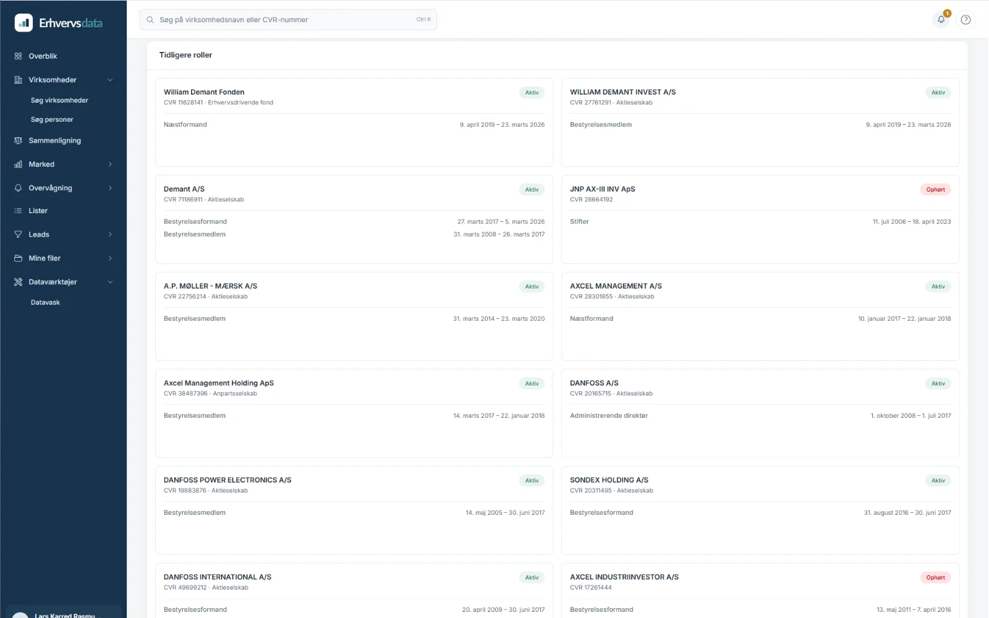The height and width of the screenshot is (618, 989).
Task: Click the search magnifier icon
Action: 150,20
